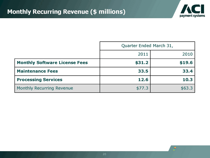The height and width of the screenshot is (158, 210).
Task: Select the slide title 'Monthly Recurring Revenue ($ millions)'
Action: (66, 12)
